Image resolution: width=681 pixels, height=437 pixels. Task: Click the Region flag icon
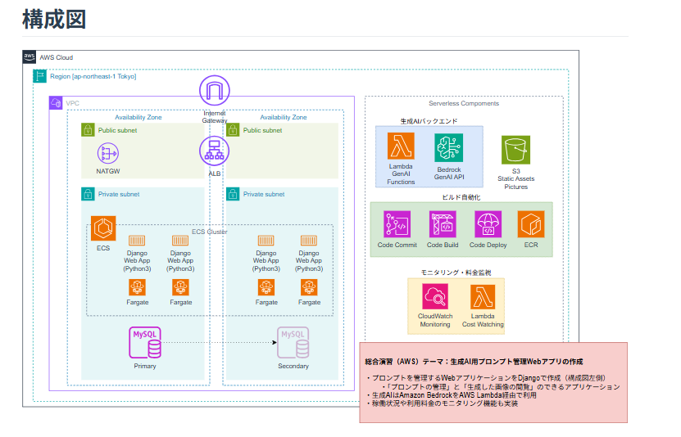40,76
